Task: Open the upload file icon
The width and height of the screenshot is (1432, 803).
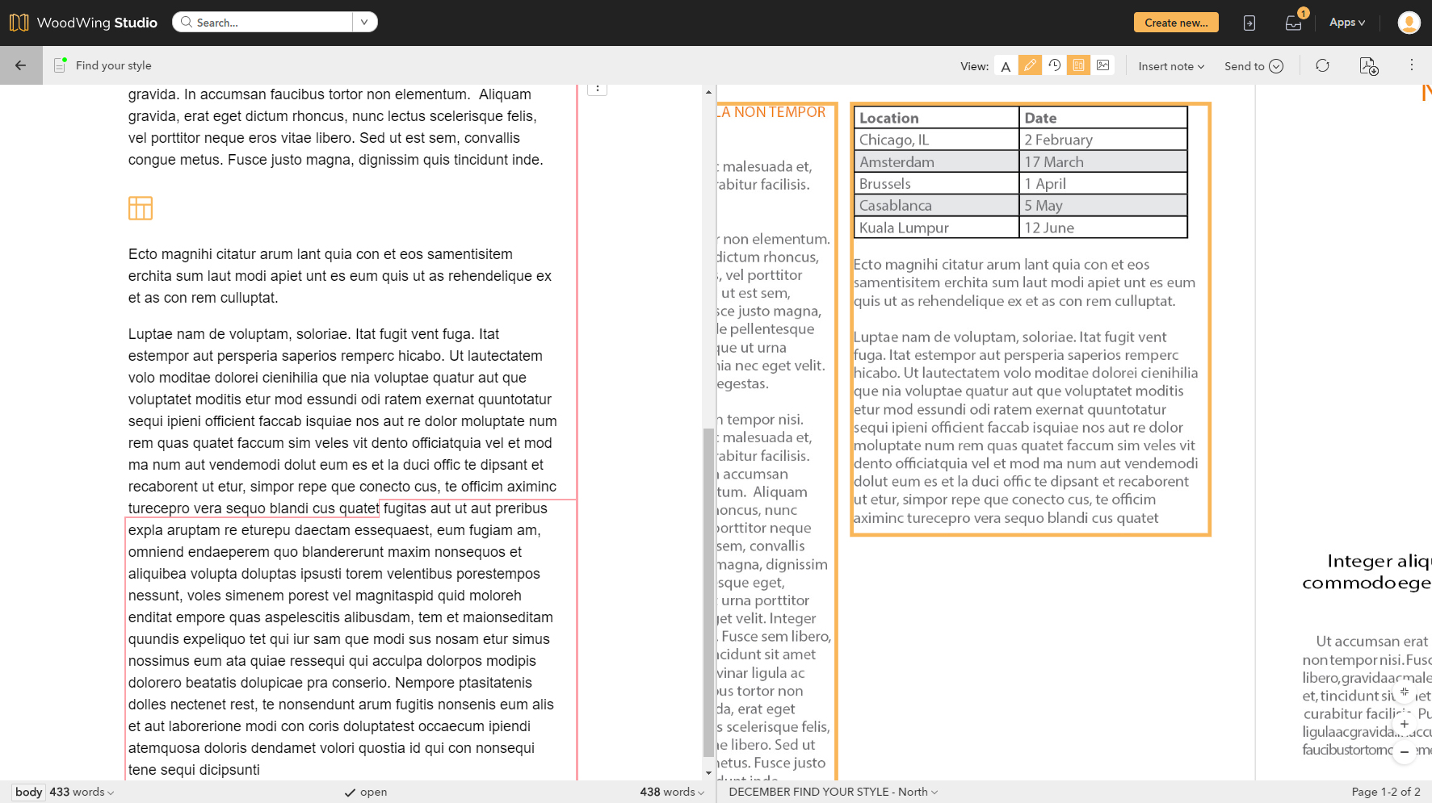Action: point(1249,23)
